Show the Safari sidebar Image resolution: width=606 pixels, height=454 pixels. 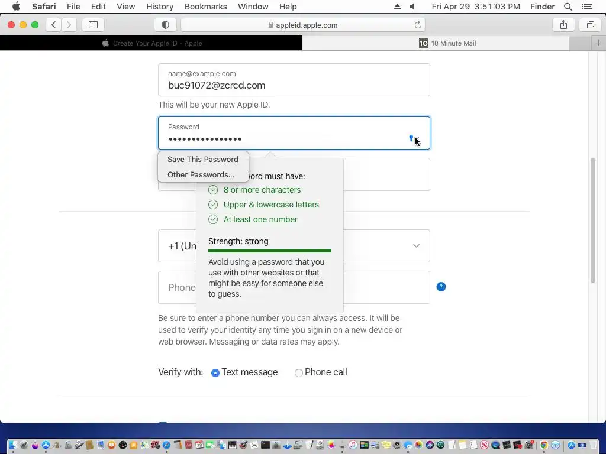93,25
